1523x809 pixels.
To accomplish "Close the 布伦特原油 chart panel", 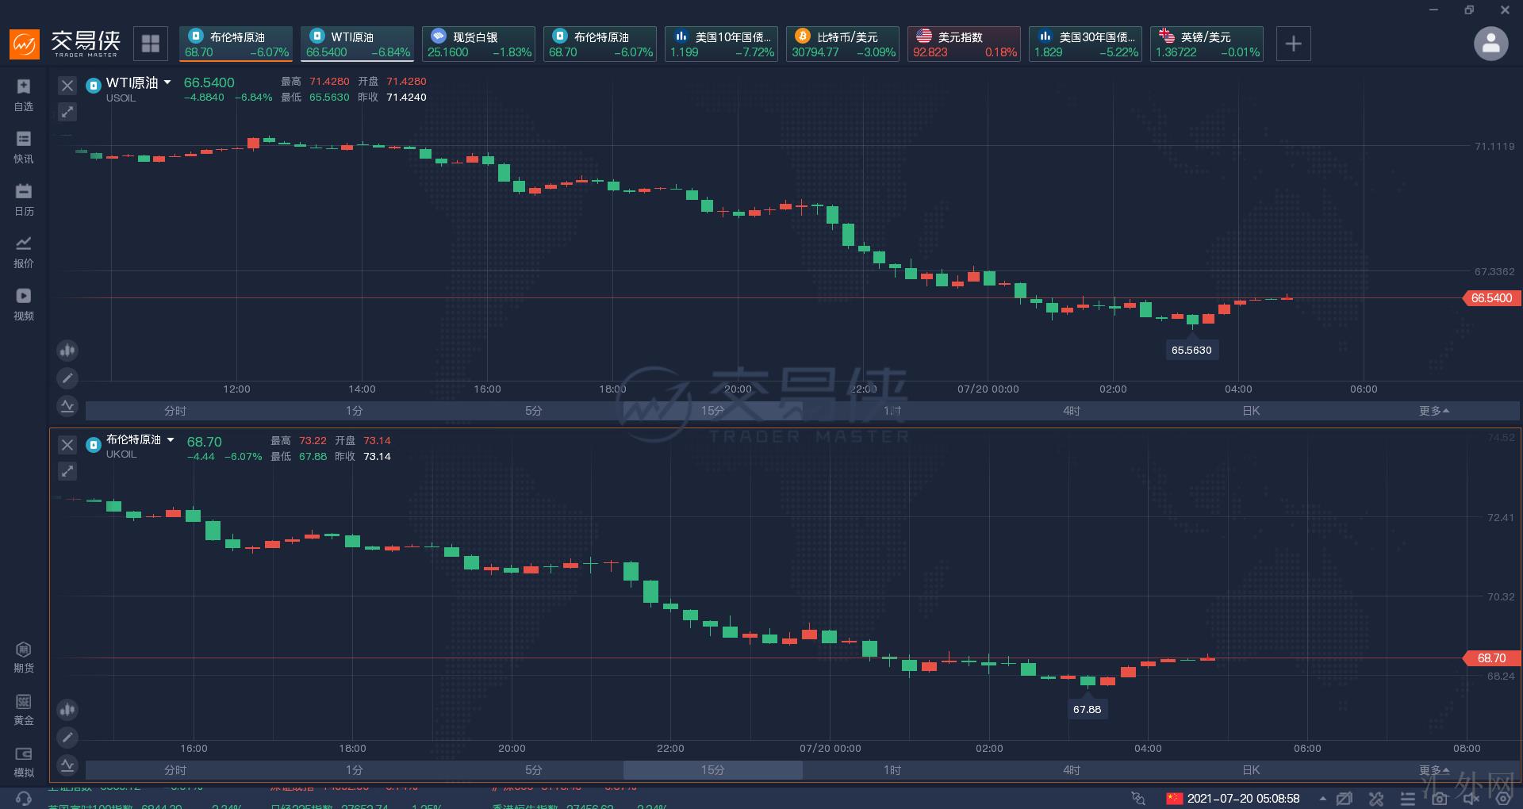I will pos(67,445).
